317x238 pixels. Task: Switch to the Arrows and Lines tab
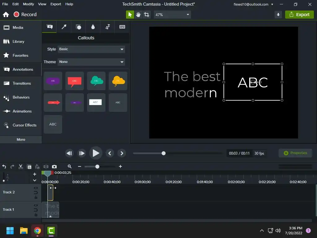point(64,27)
